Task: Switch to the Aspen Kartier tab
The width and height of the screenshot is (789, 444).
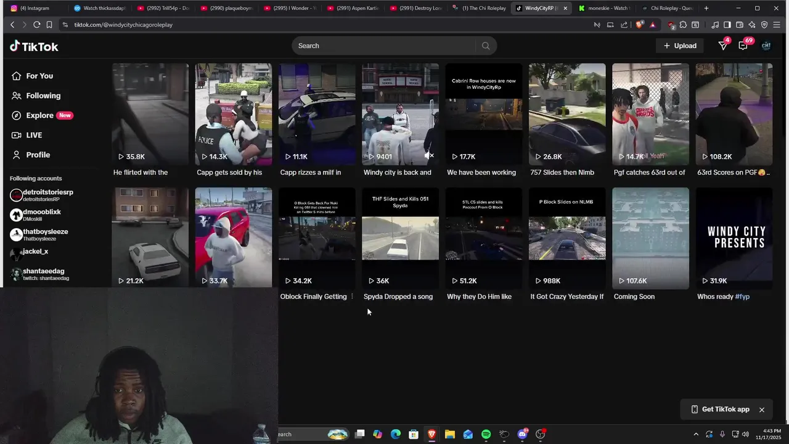Action: (353, 8)
